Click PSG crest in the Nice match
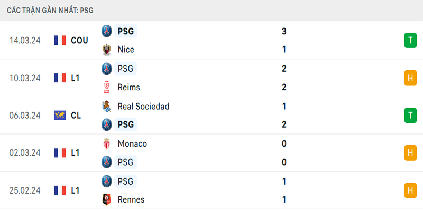 point(107,31)
